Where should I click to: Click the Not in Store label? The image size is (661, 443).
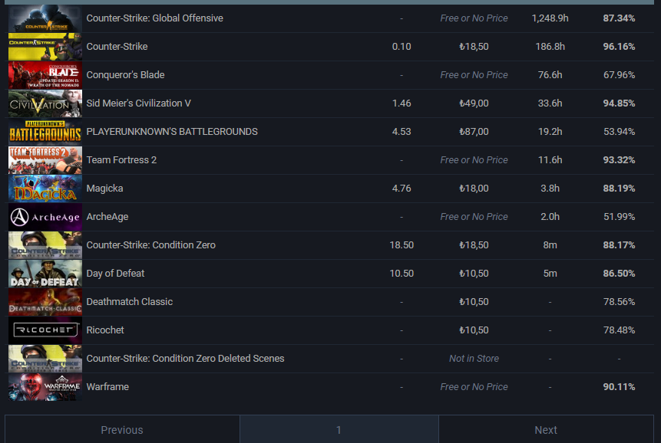[x=474, y=359]
